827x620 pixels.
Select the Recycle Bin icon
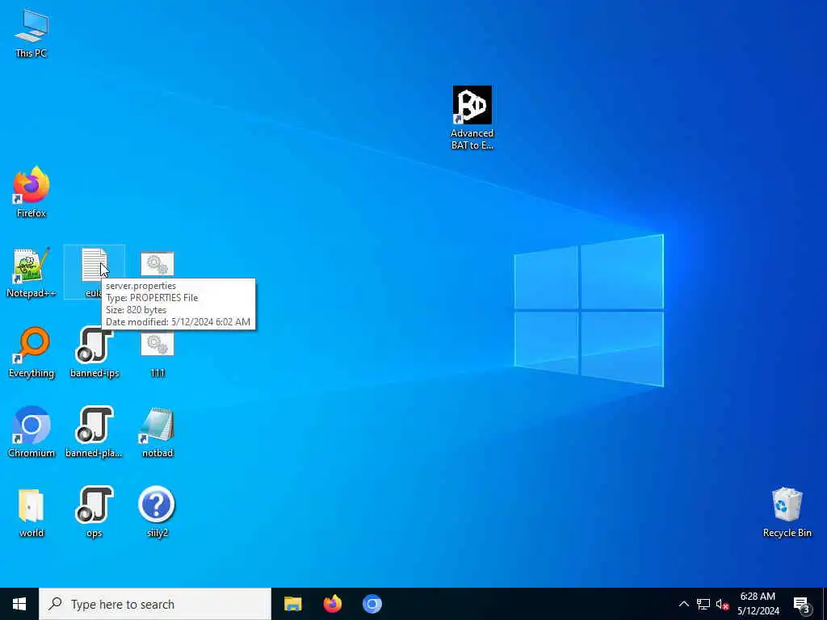pyautogui.click(x=787, y=513)
